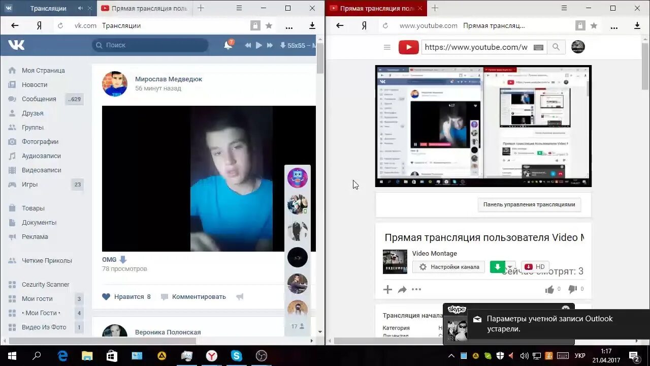The height and width of the screenshot is (366, 650).
Task: Open Настройки канала button
Action: point(449,267)
